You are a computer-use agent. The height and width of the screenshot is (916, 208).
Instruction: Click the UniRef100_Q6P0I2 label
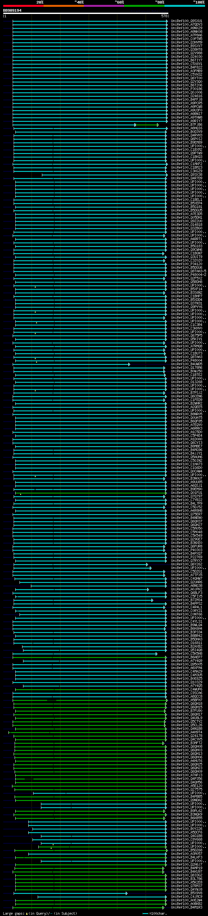(186, 139)
